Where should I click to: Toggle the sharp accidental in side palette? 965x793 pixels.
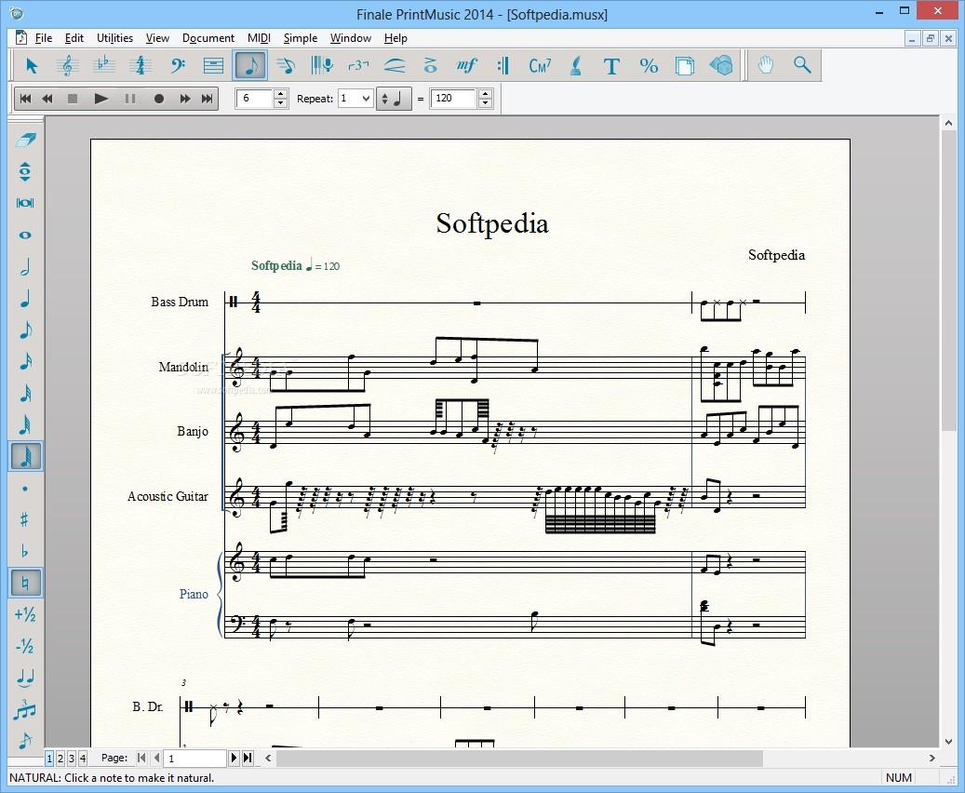[x=25, y=519]
